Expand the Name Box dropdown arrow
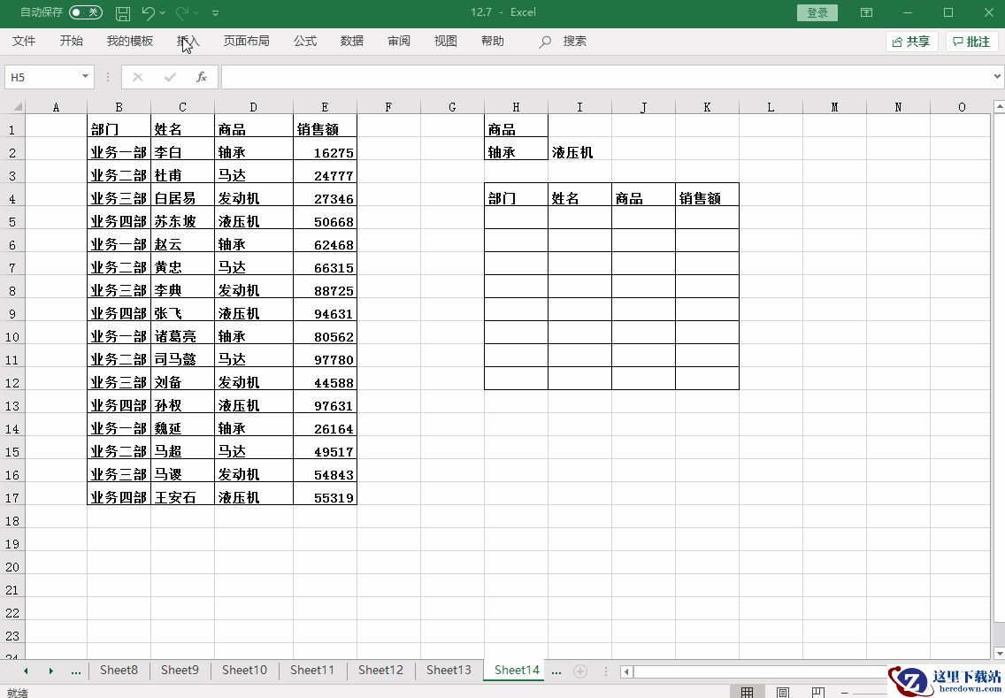Image resolution: width=1005 pixels, height=698 pixels. (85, 77)
